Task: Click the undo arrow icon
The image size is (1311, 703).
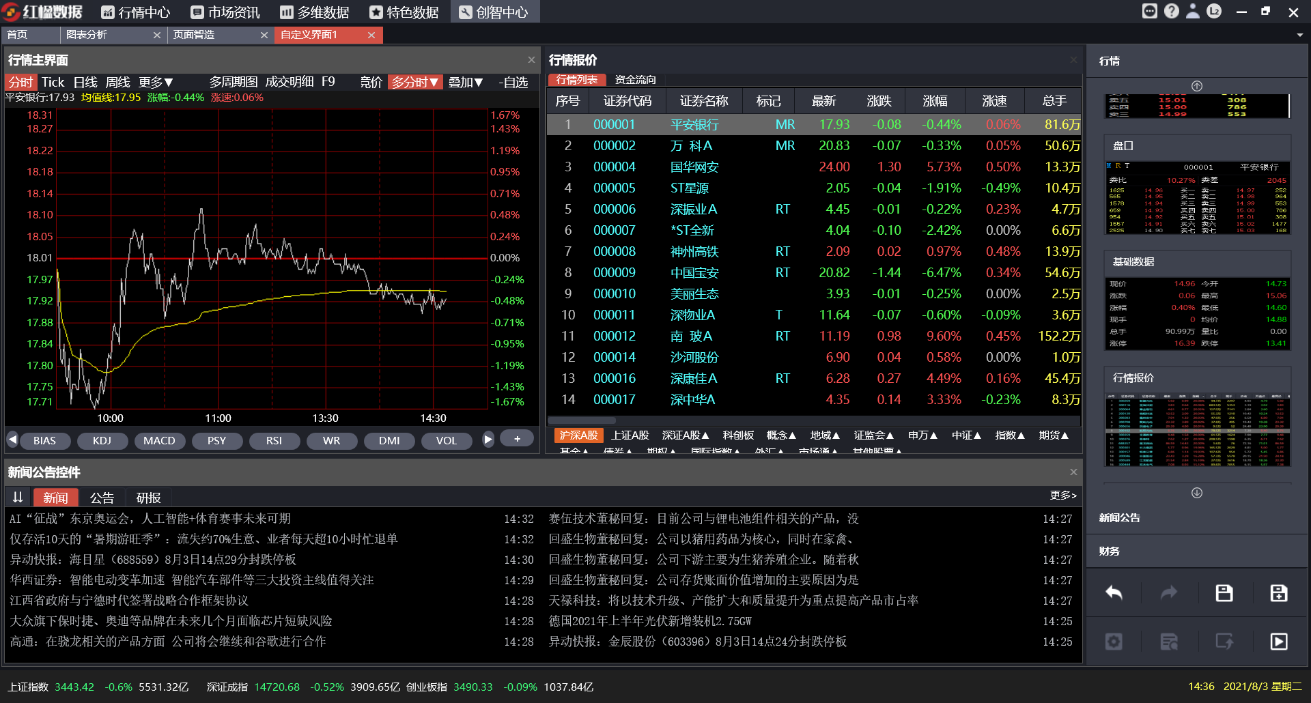Action: (1114, 592)
